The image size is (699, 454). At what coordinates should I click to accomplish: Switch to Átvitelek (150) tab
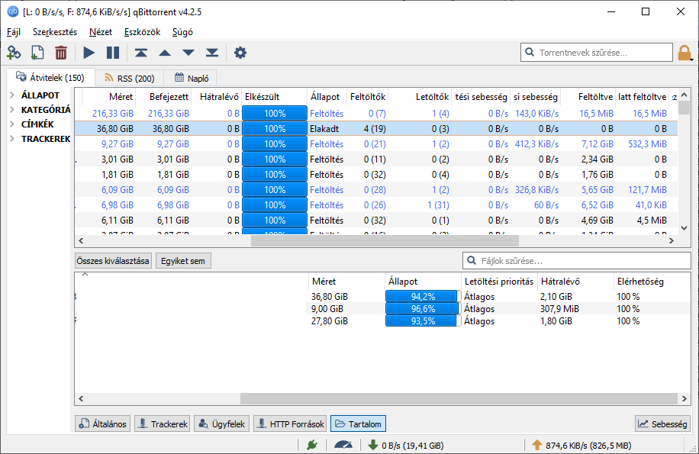coord(50,78)
